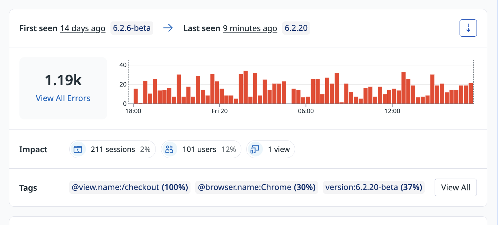Select the version:6.2.20-beta tag
498x225 pixels.
pyautogui.click(x=373, y=187)
